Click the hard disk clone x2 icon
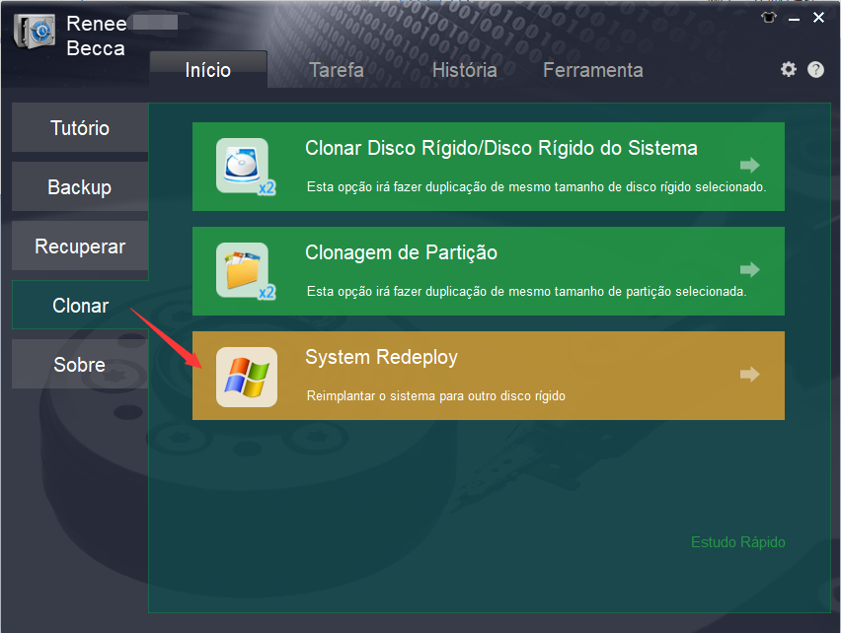841x633 pixels. click(244, 166)
